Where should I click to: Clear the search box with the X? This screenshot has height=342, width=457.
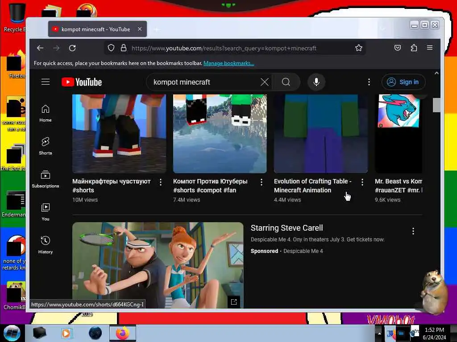click(x=265, y=82)
